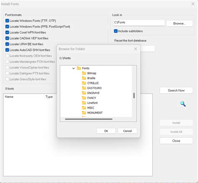Click the magnifying glass search icon
Image resolution: width=198 pixels, height=183 pixels.
click(183, 104)
